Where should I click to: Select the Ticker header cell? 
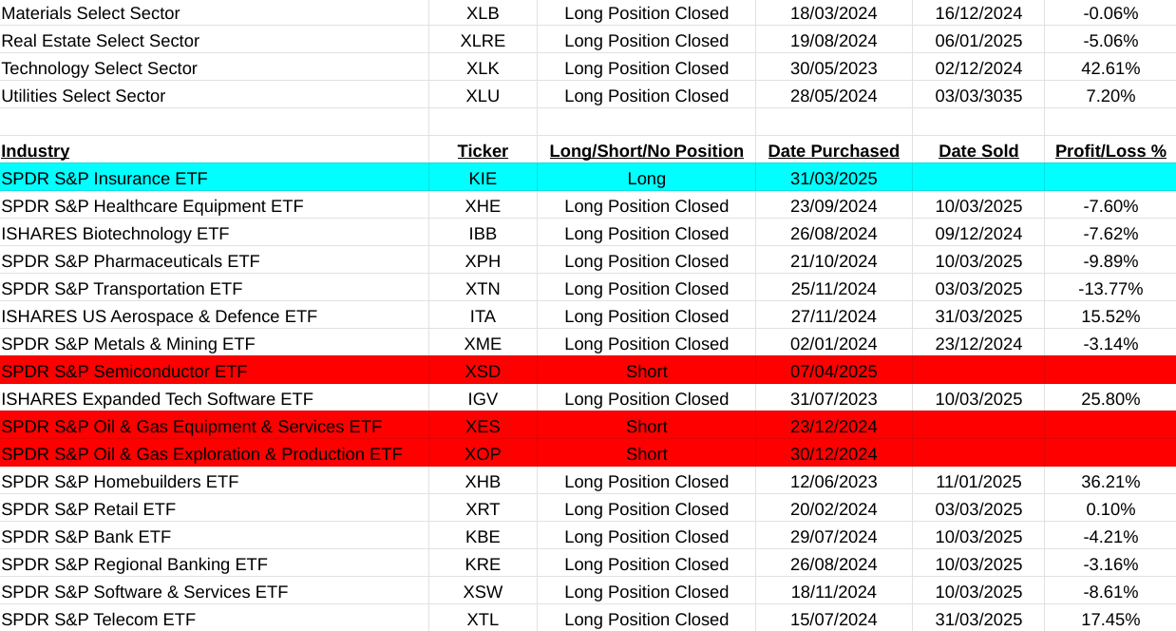[483, 151]
